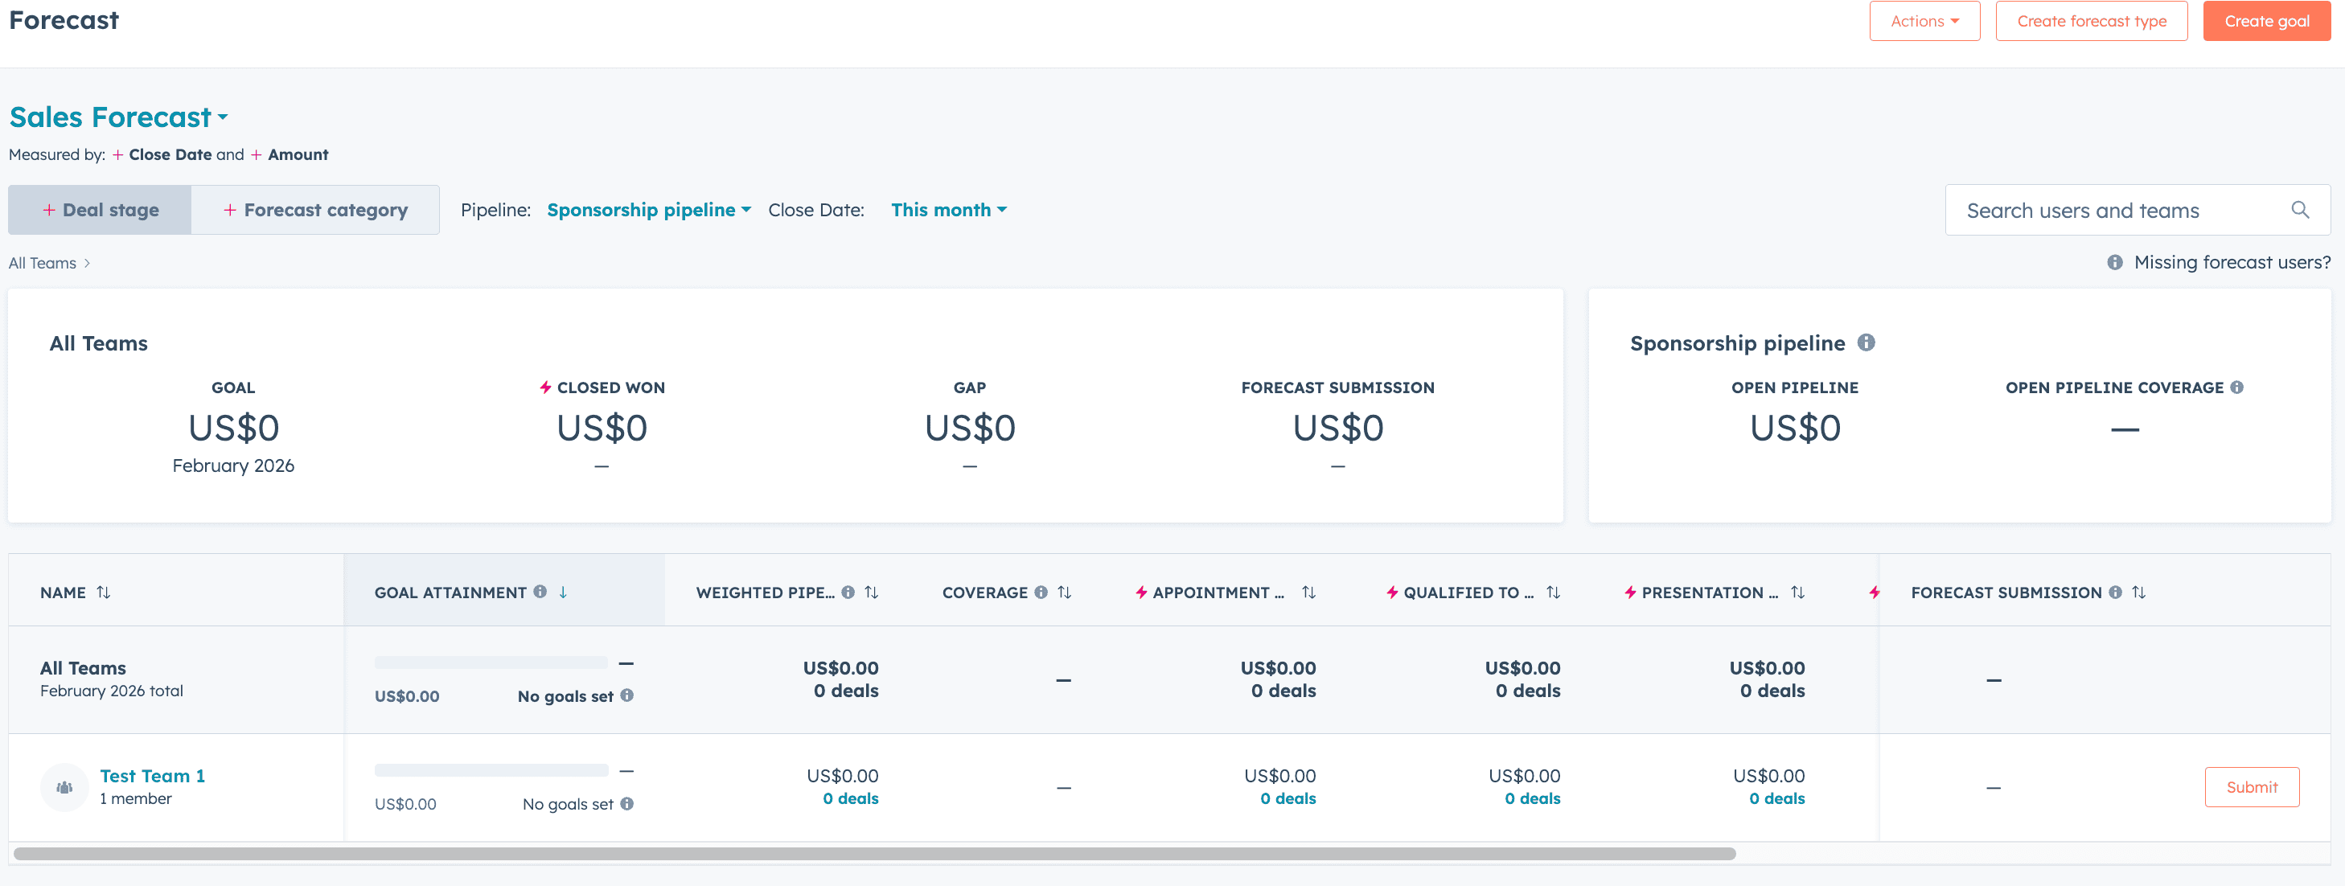This screenshot has height=886, width=2345.
Task: Open the Test Team 1 link
Action: click(x=151, y=776)
